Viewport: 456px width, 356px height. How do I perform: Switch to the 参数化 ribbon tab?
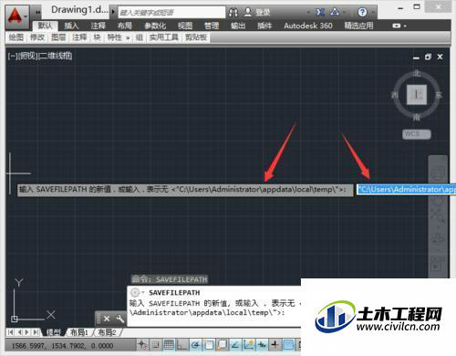pyautogui.click(x=155, y=26)
